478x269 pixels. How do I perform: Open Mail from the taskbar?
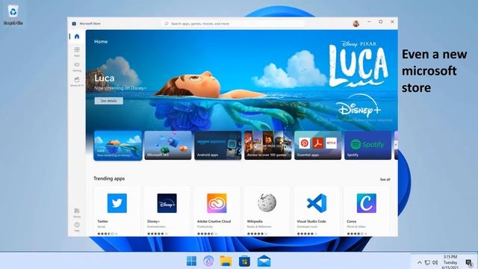pyautogui.click(x=264, y=261)
